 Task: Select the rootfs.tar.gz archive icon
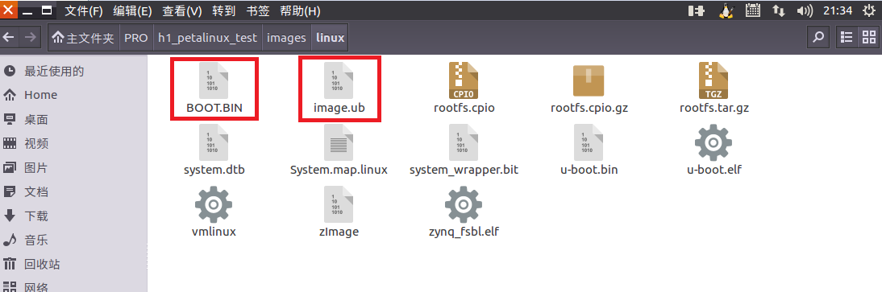coord(714,81)
